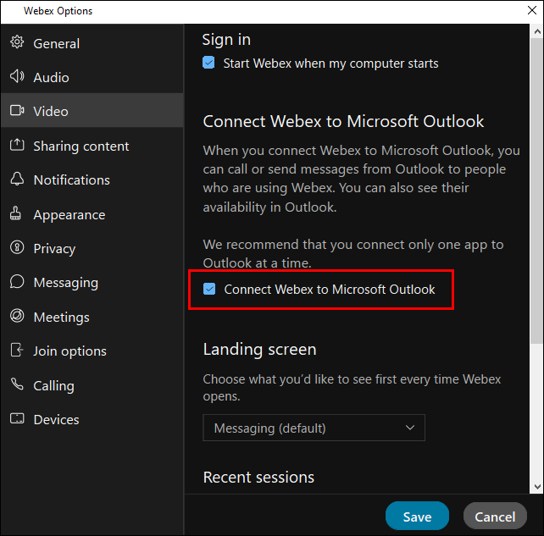This screenshot has width=544, height=536.
Task: Click the General gear icon
Action: pos(17,42)
